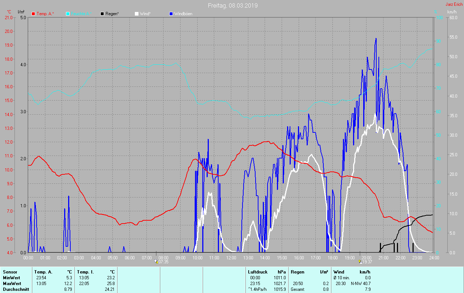
Task: Click the 'Ø 10 min.' wind label
Action: [341, 278]
